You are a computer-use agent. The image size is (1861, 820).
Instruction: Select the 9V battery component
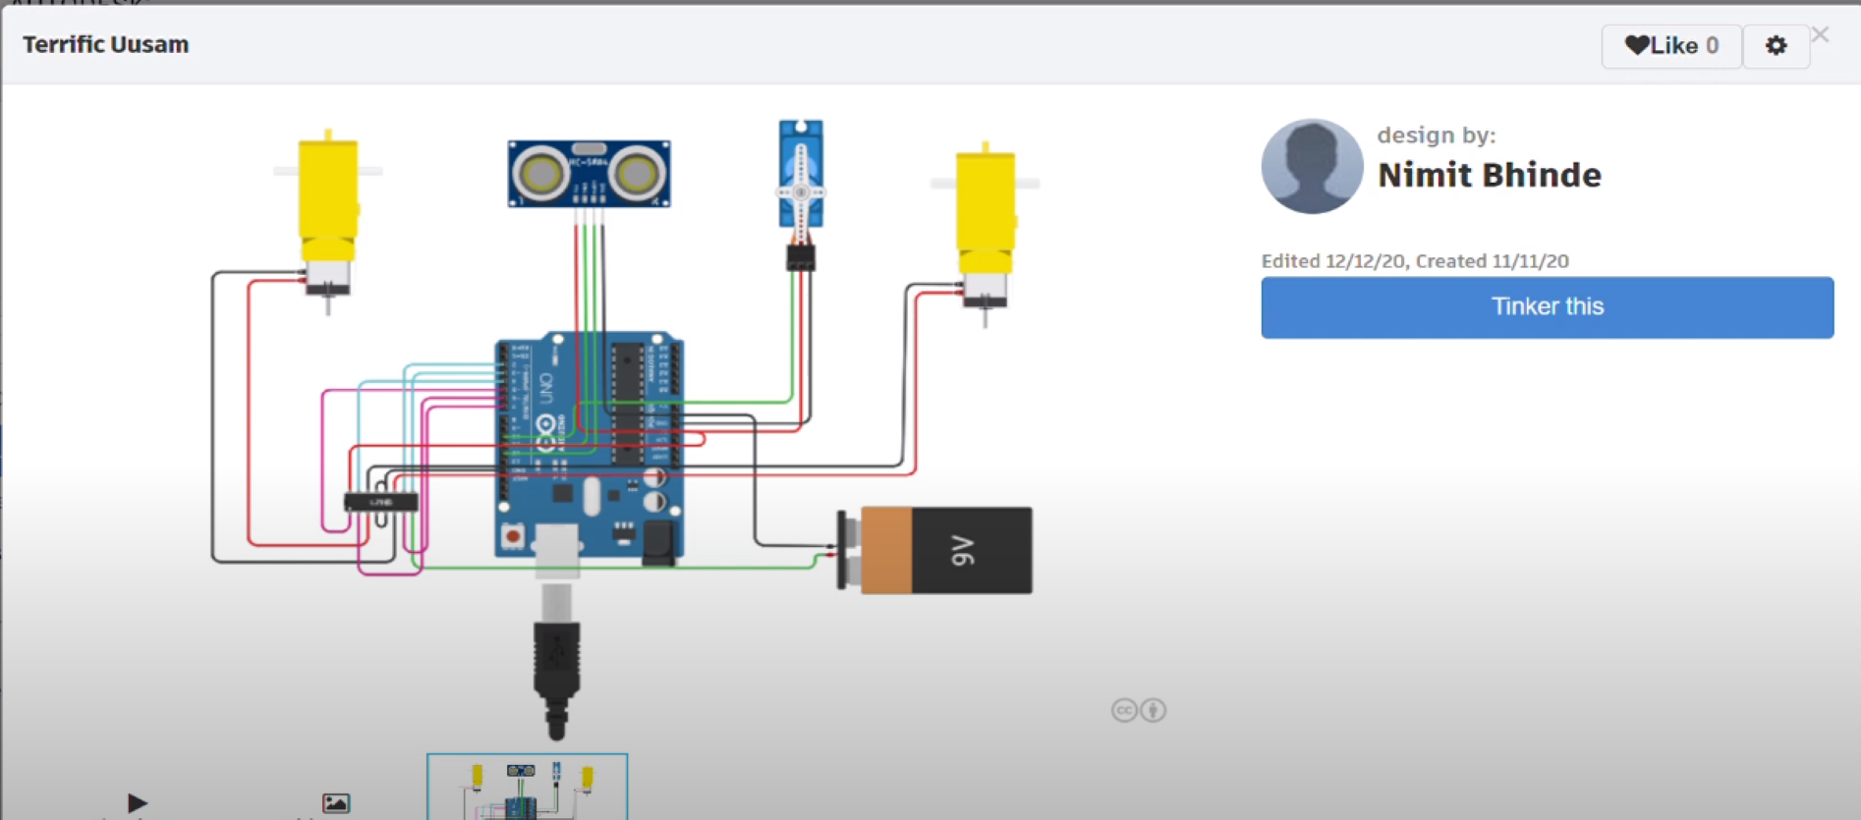click(934, 550)
